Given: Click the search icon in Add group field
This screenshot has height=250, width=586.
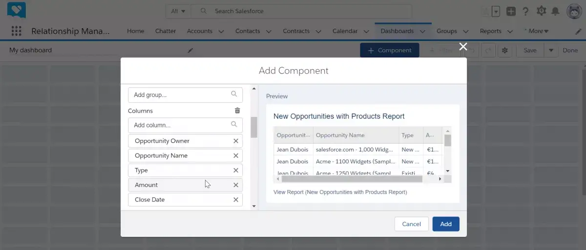Looking at the screenshot, I should [234, 94].
